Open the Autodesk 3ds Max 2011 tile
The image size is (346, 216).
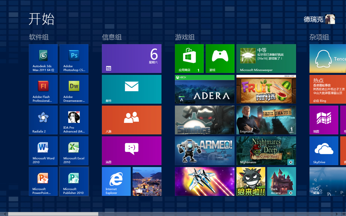(x=43, y=59)
